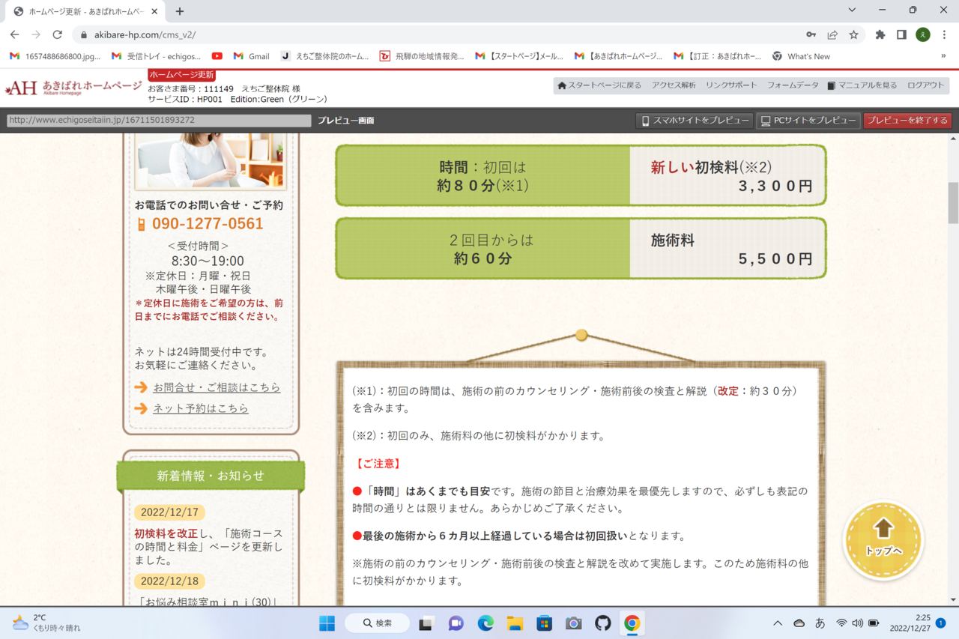Open the tab search dropdown arrow
Viewport: 959px width, 639px height.
(x=852, y=10)
